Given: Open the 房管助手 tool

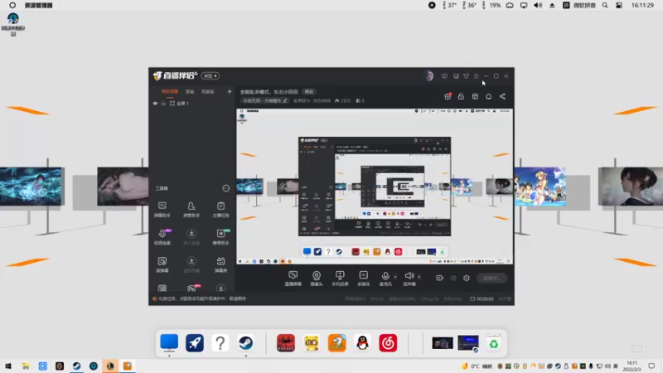Looking at the screenshot, I should (x=191, y=209).
